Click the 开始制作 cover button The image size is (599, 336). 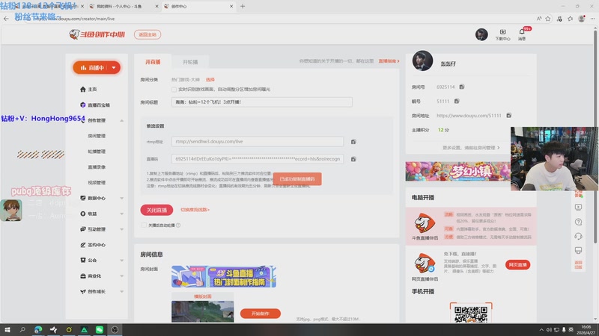click(260, 314)
